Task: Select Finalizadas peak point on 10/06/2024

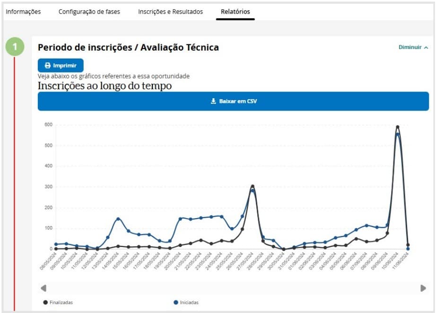Action: pyautogui.click(x=397, y=127)
